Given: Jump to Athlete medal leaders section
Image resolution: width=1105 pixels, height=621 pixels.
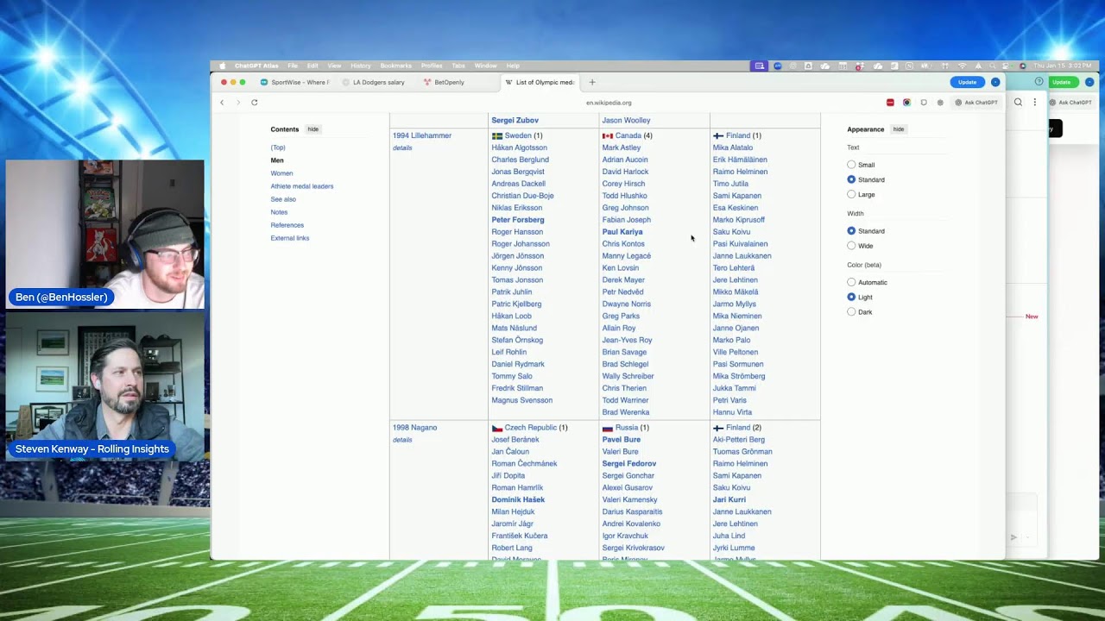Looking at the screenshot, I should 301,186.
